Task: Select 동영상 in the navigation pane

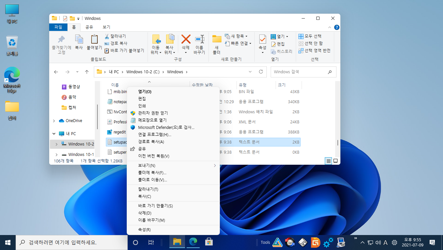Action: click(71, 87)
